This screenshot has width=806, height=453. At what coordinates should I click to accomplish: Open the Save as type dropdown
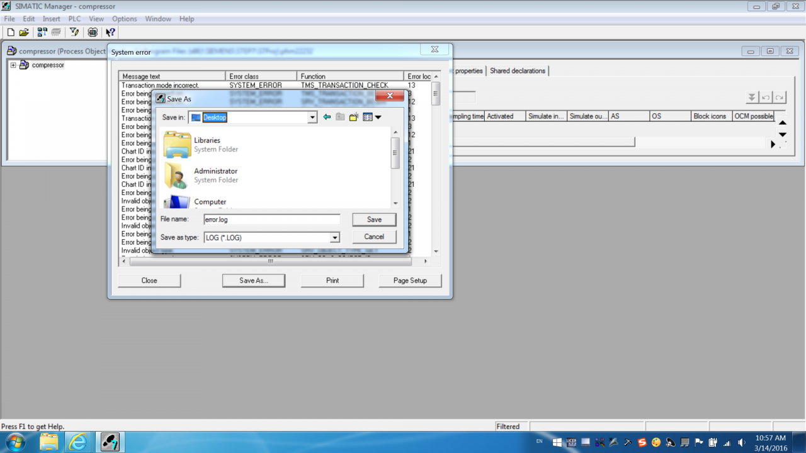coord(335,238)
